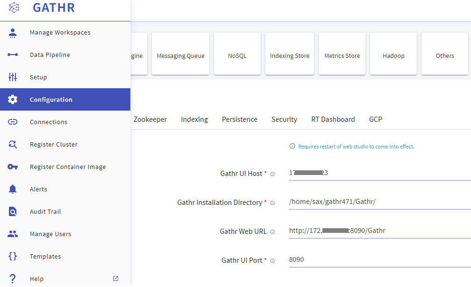
Task: Click the Gathr logo icon
Action: tap(14, 7)
